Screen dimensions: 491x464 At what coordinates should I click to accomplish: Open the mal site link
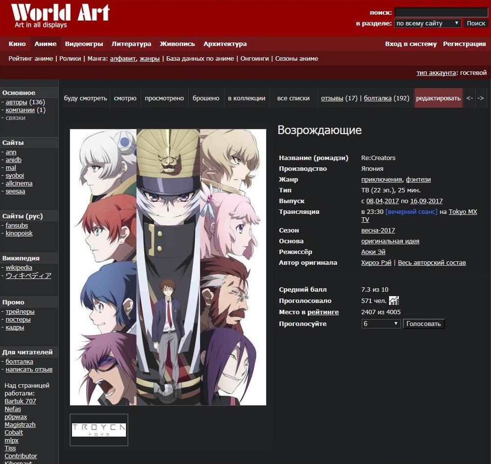pyautogui.click(x=11, y=168)
